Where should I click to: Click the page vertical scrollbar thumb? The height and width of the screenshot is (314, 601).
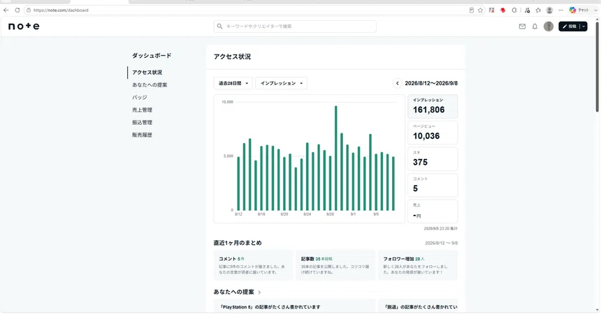(598, 66)
